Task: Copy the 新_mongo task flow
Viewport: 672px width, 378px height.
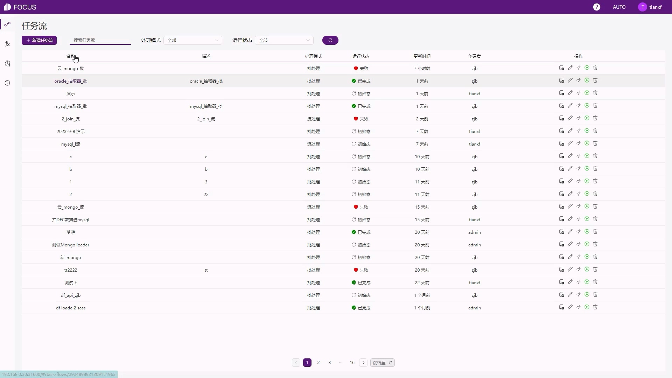Action: click(562, 257)
